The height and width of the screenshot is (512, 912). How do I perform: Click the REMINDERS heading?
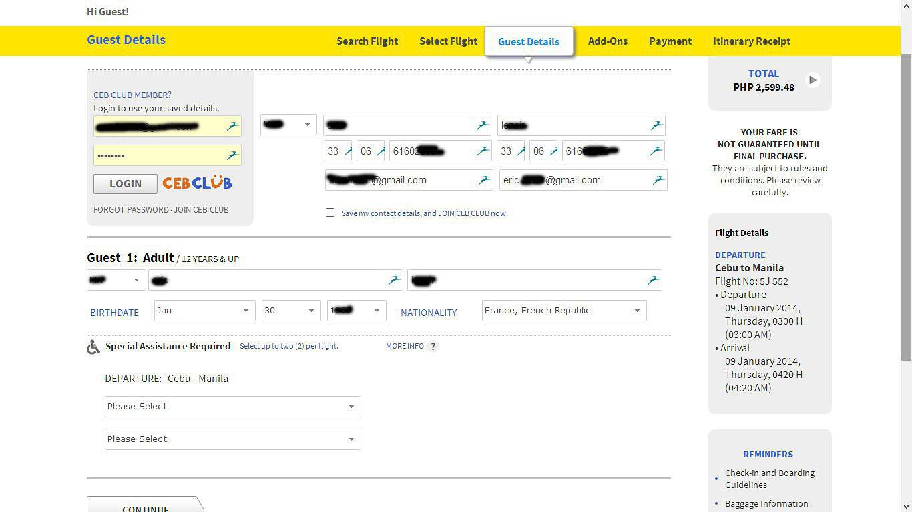(768, 454)
